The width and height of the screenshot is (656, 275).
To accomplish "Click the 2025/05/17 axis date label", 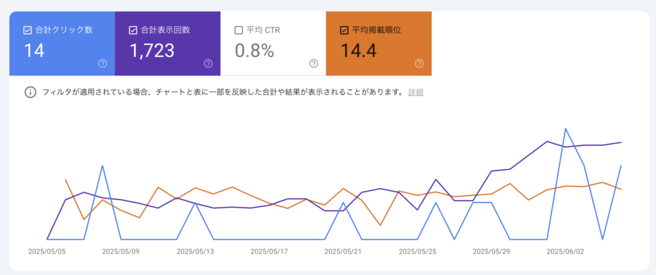I will pyautogui.click(x=269, y=251).
